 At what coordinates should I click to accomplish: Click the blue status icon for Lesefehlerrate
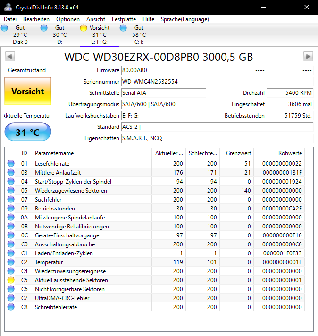11,163
